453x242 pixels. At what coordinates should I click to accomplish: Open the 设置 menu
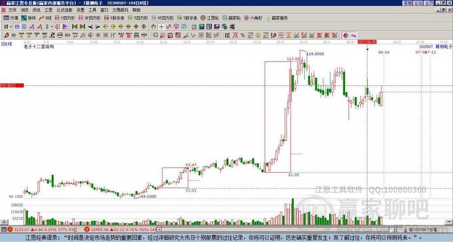tap(81, 10)
